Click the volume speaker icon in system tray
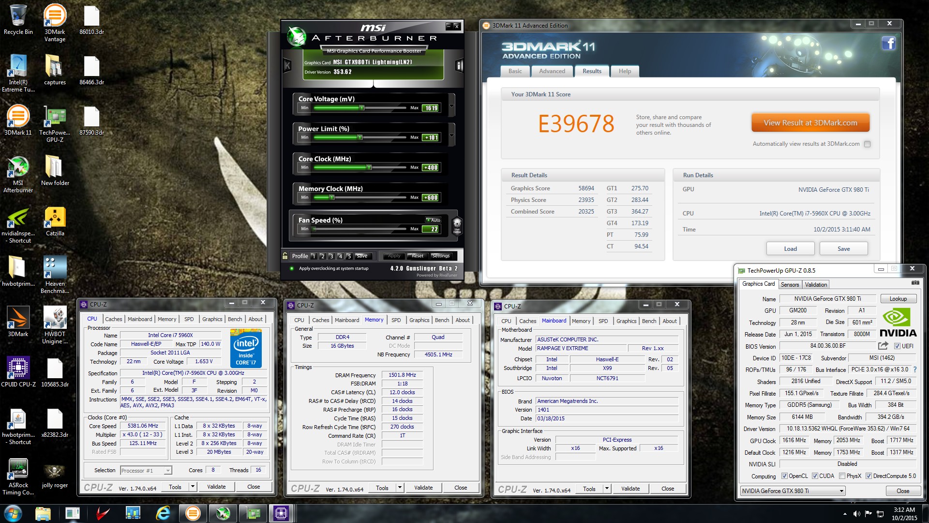 click(x=856, y=513)
